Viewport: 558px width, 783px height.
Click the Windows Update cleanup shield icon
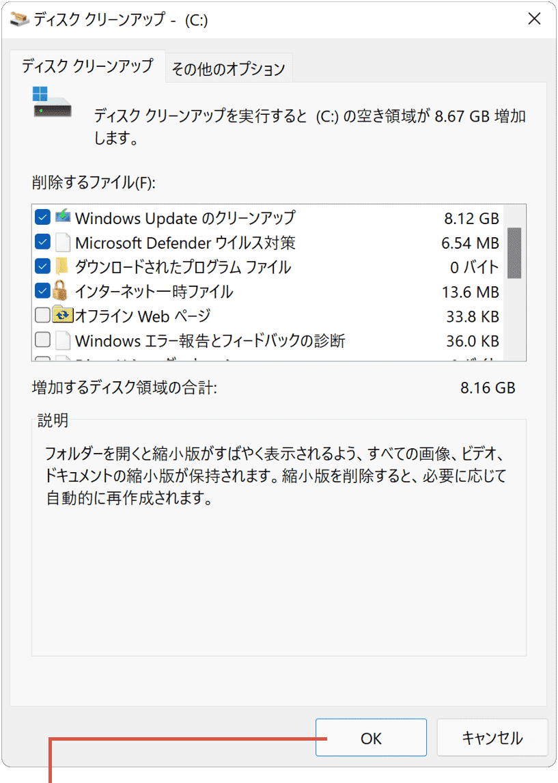(x=63, y=216)
